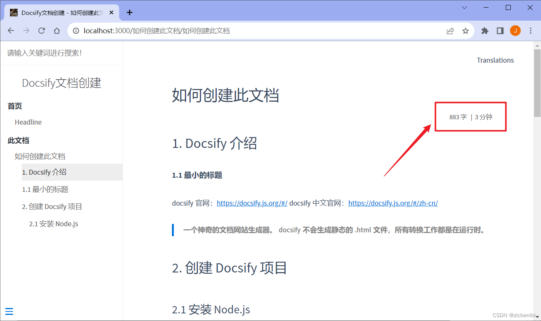
Task: Click the 如何创建此文档 page heading
Action: 226,95
